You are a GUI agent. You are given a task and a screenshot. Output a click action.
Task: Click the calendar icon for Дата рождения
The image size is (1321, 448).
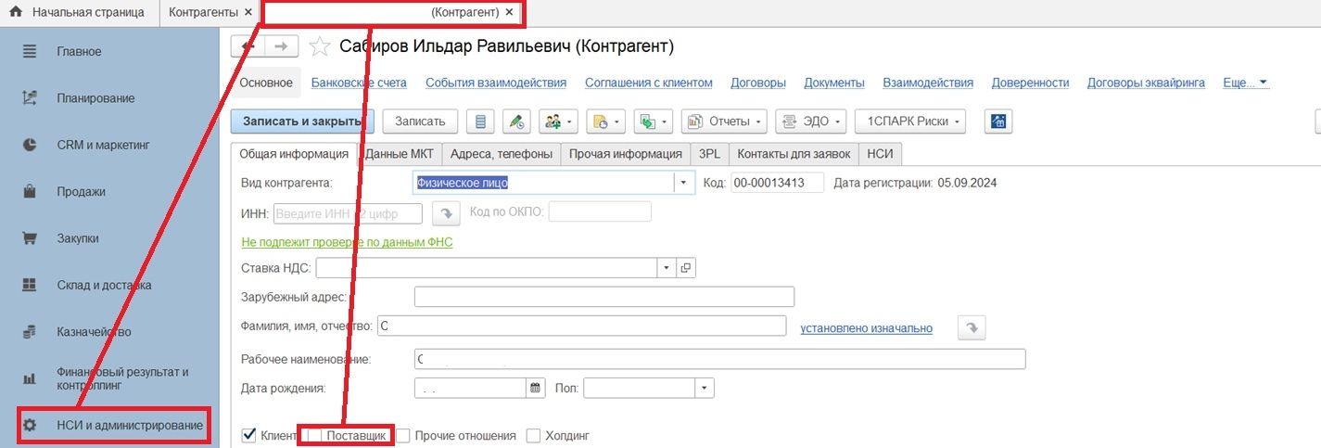point(534,388)
